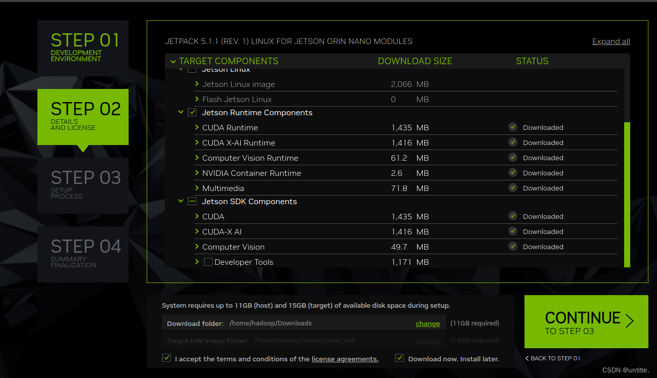Click Back to Step 01 link

click(x=555, y=358)
